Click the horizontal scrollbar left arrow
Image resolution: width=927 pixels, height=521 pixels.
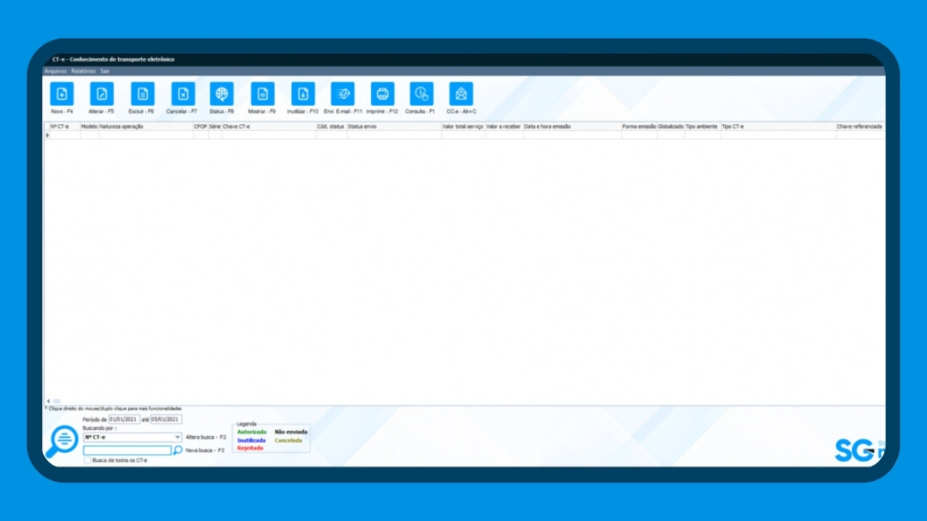(48, 401)
